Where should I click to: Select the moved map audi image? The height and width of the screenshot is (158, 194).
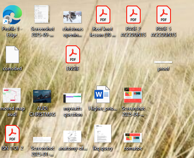pos(12,95)
